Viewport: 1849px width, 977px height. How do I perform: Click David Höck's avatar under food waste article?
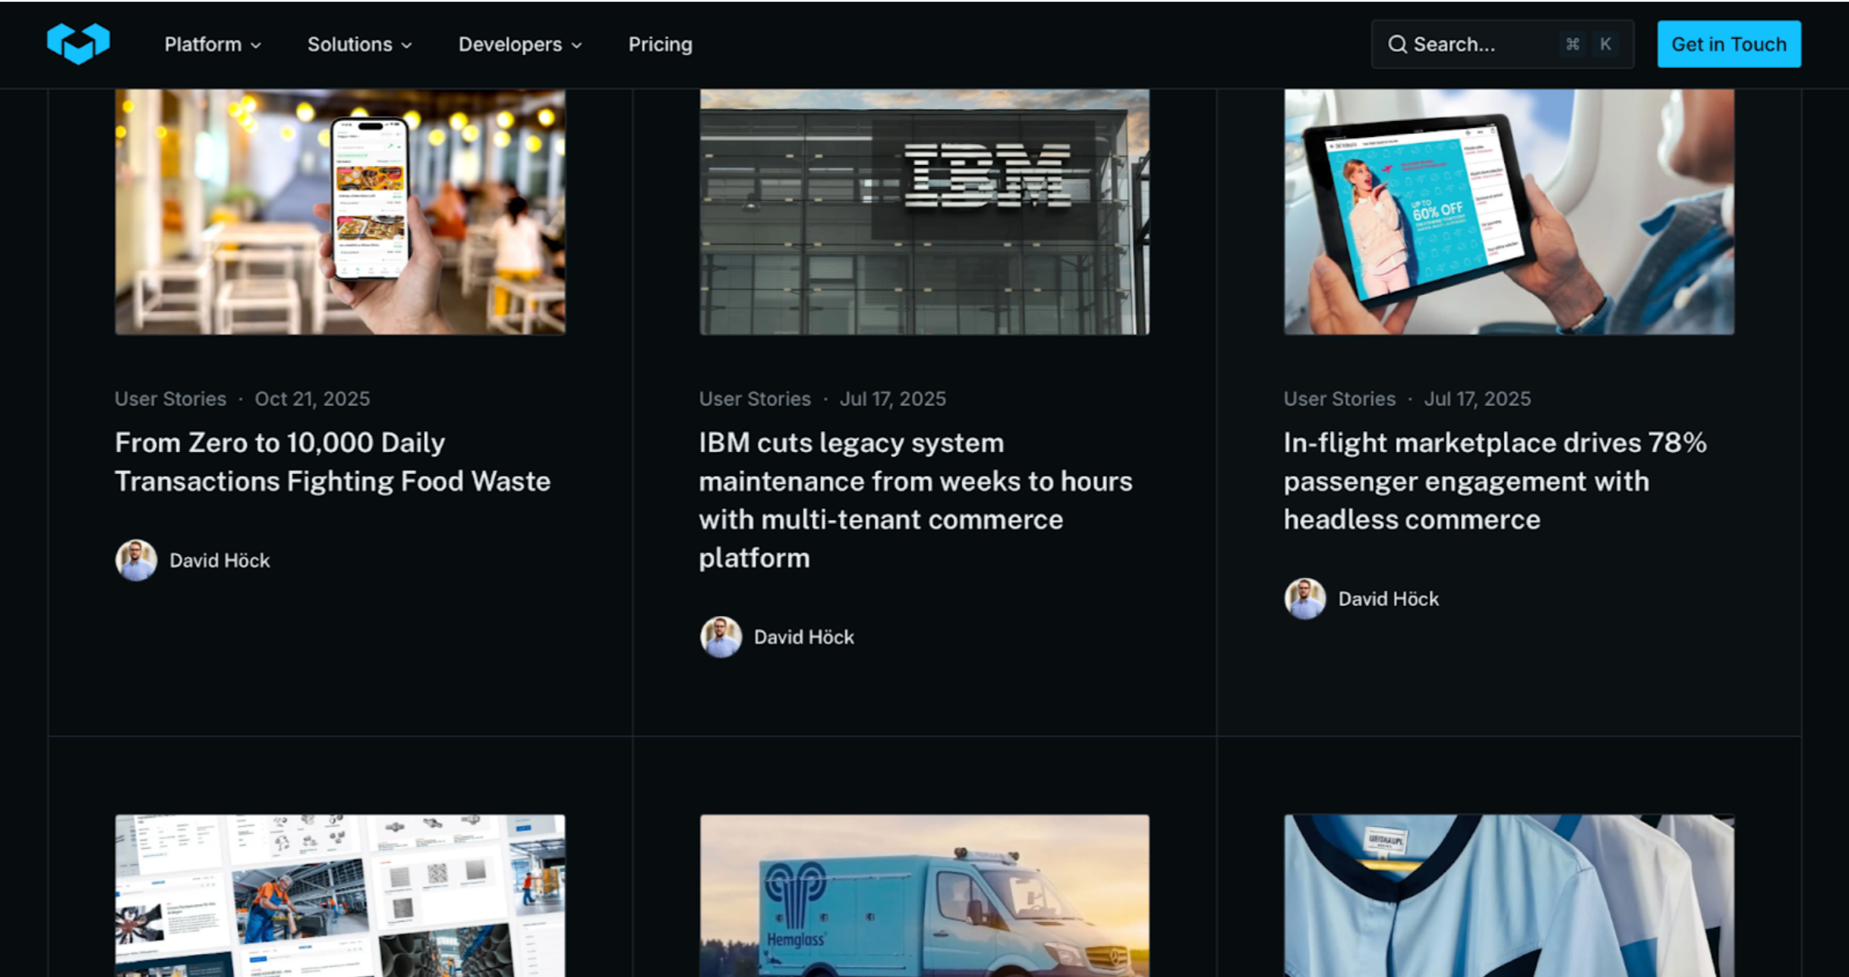coord(136,560)
